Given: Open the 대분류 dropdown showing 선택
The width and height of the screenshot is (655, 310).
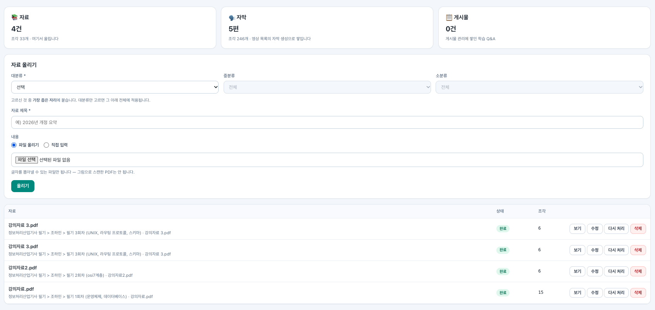Looking at the screenshot, I should pos(115,87).
